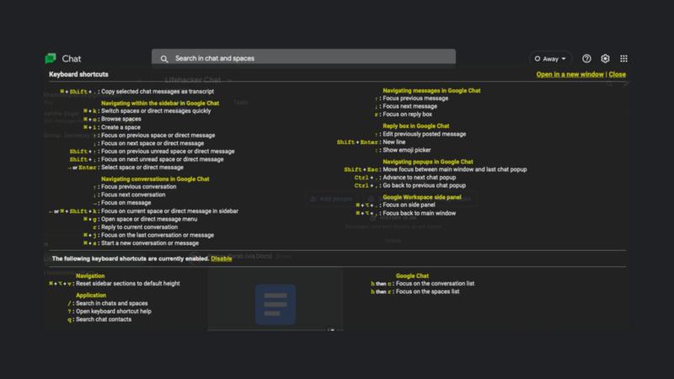Image resolution: width=674 pixels, height=379 pixels.
Task: Click 'Navigating messages in Google Chat' heading
Action: [x=431, y=91]
